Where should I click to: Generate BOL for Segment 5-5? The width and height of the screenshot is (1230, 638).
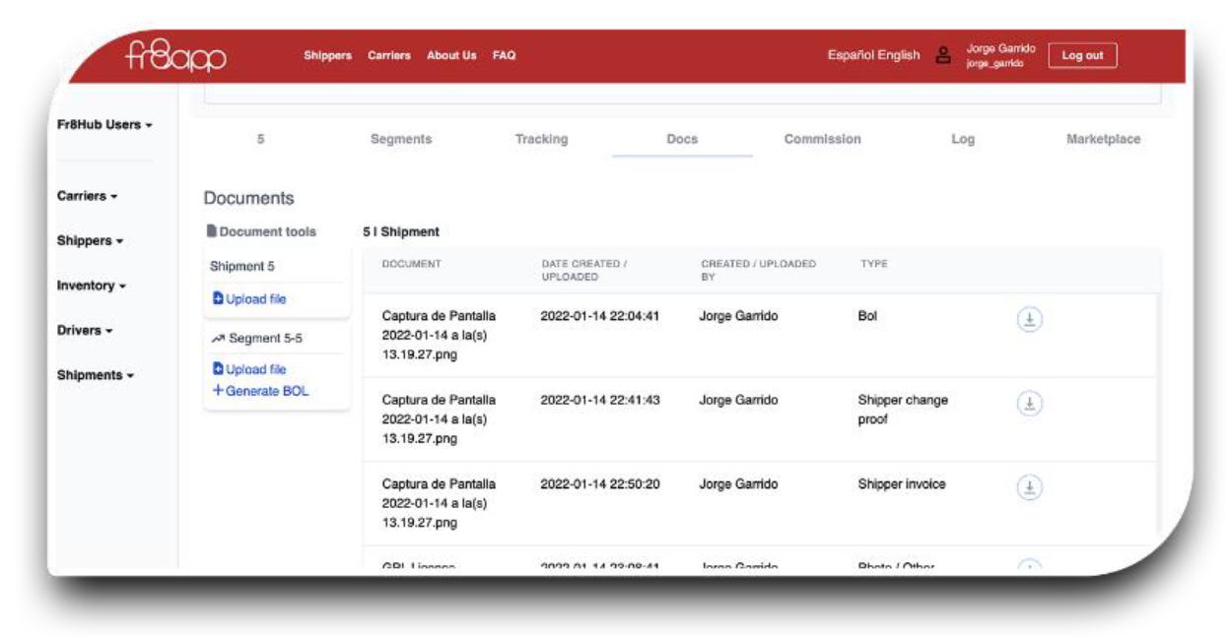[x=260, y=391]
